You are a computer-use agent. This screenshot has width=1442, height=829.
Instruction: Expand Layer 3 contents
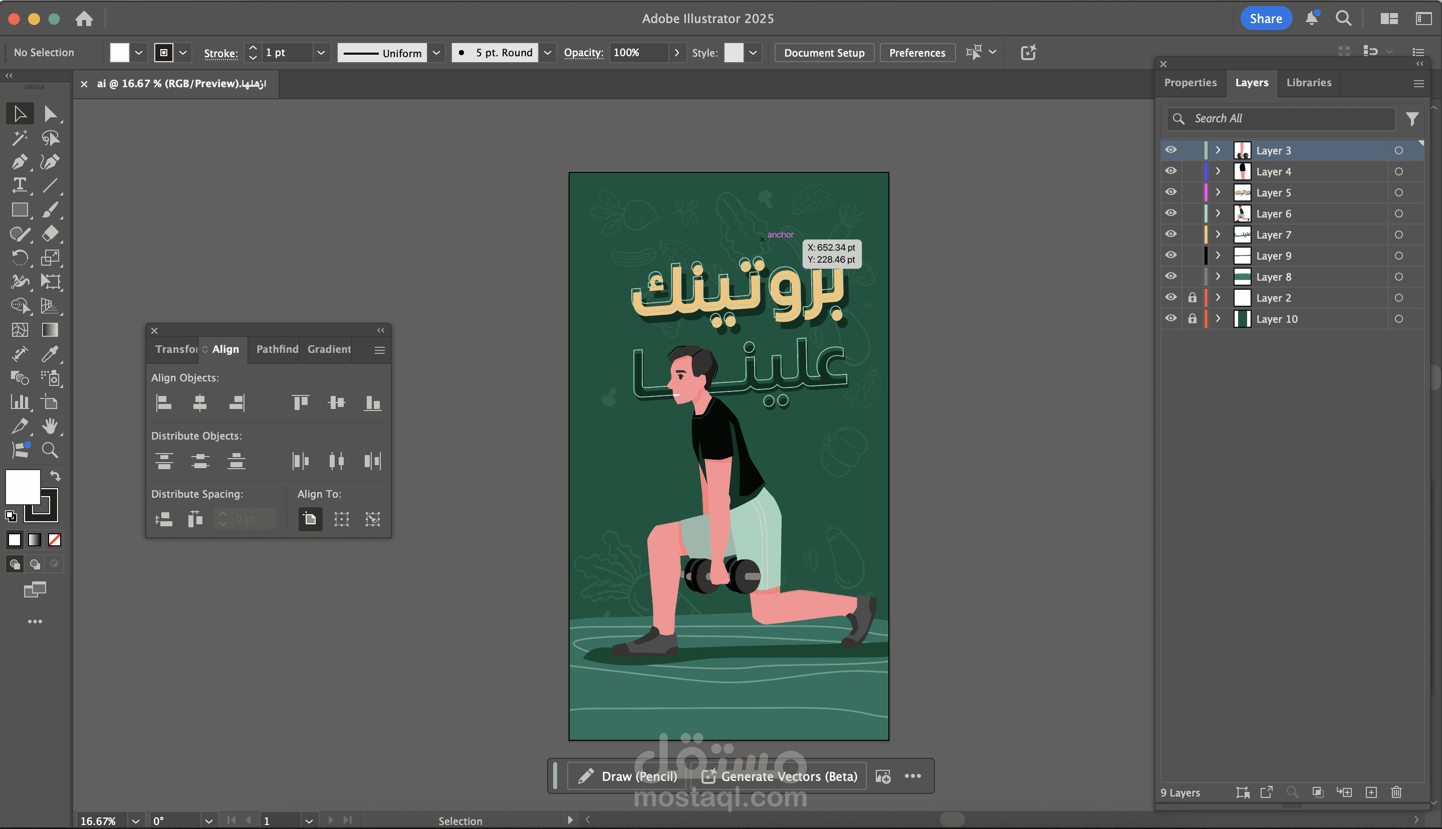tap(1218, 150)
